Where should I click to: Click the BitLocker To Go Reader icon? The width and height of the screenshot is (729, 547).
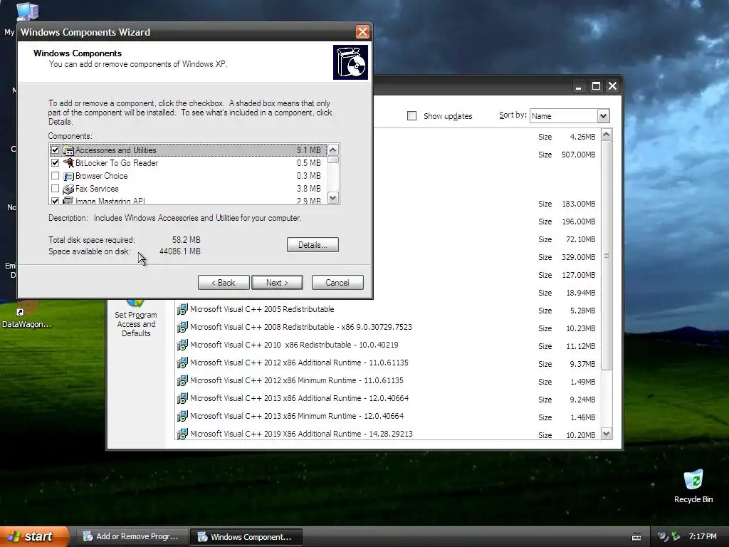click(68, 163)
